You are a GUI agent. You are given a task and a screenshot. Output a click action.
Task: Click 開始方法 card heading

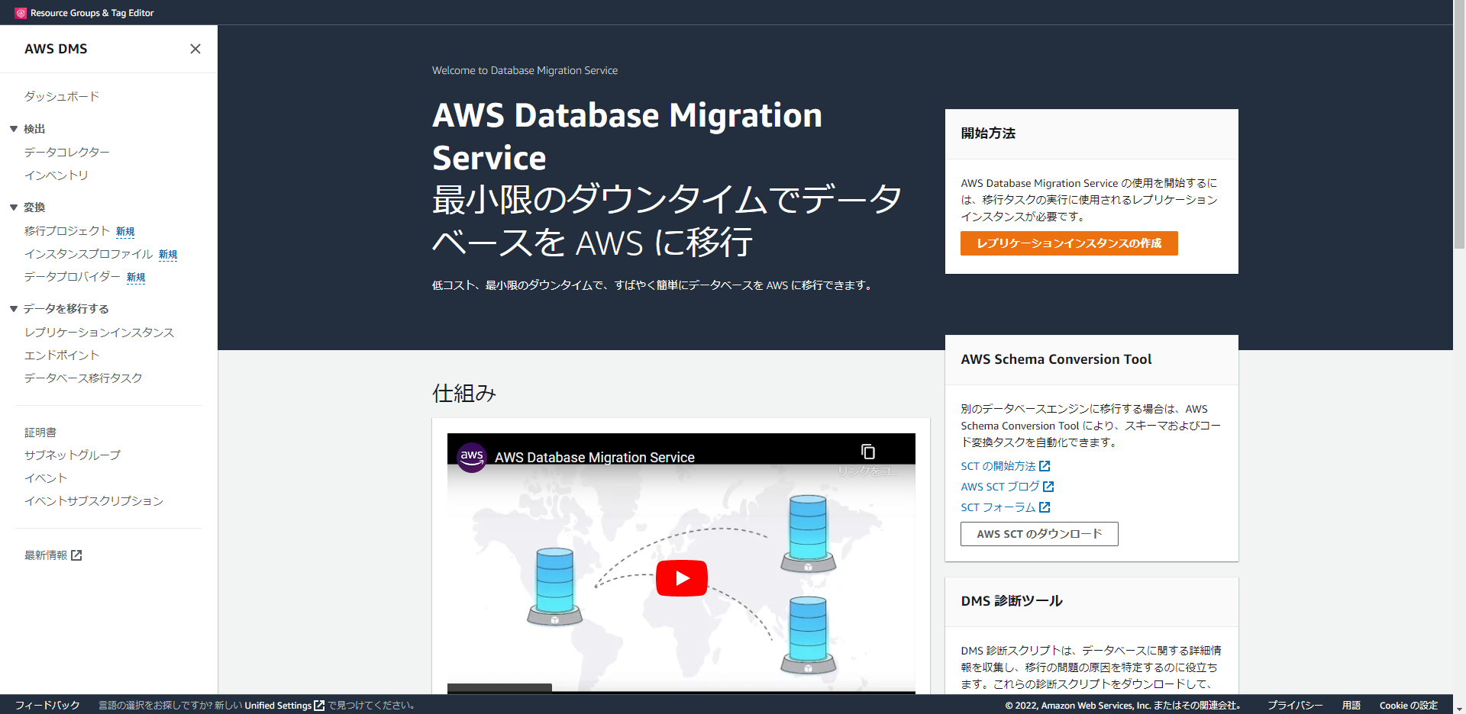(988, 133)
